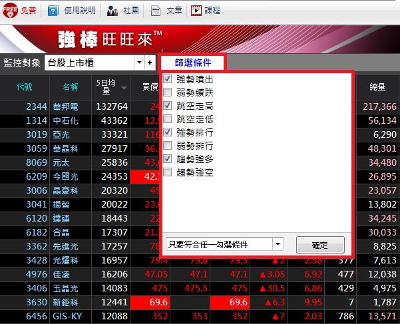Check the 弱勢續跌 checkbox
Viewport: 400px width, 324px height.
coord(167,92)
